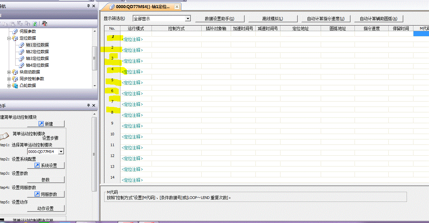
Task: Click the 定位注释 cell for row 1
Action: [132, 39]
